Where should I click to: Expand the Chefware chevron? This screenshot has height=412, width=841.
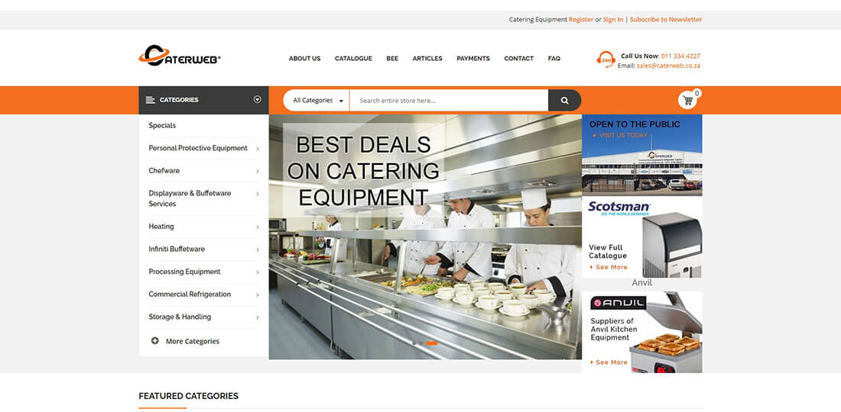coord(258,171)
